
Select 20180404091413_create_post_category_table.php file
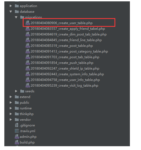point(69,51)
